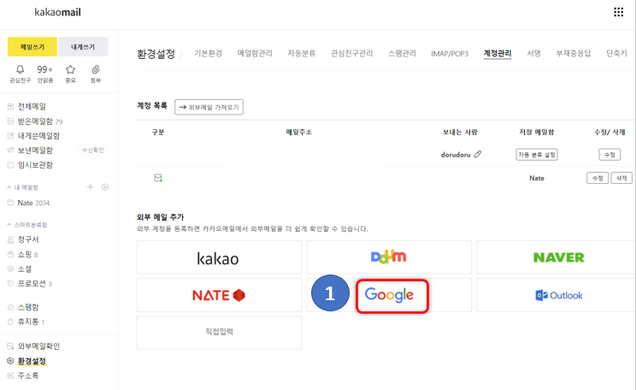Click 외부메일 가져오기 button
636x390 pixels.
tap(209, 107)
